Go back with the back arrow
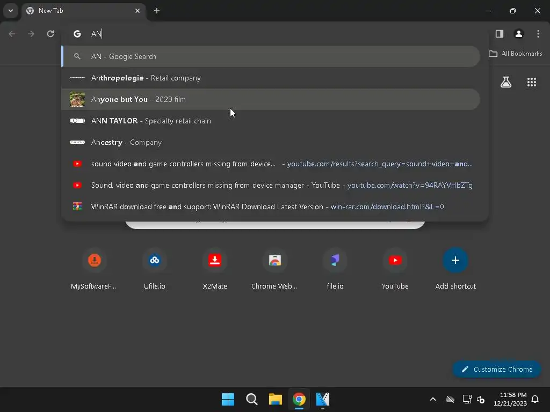This screenshot has height=412, width=550. [12, 34]
